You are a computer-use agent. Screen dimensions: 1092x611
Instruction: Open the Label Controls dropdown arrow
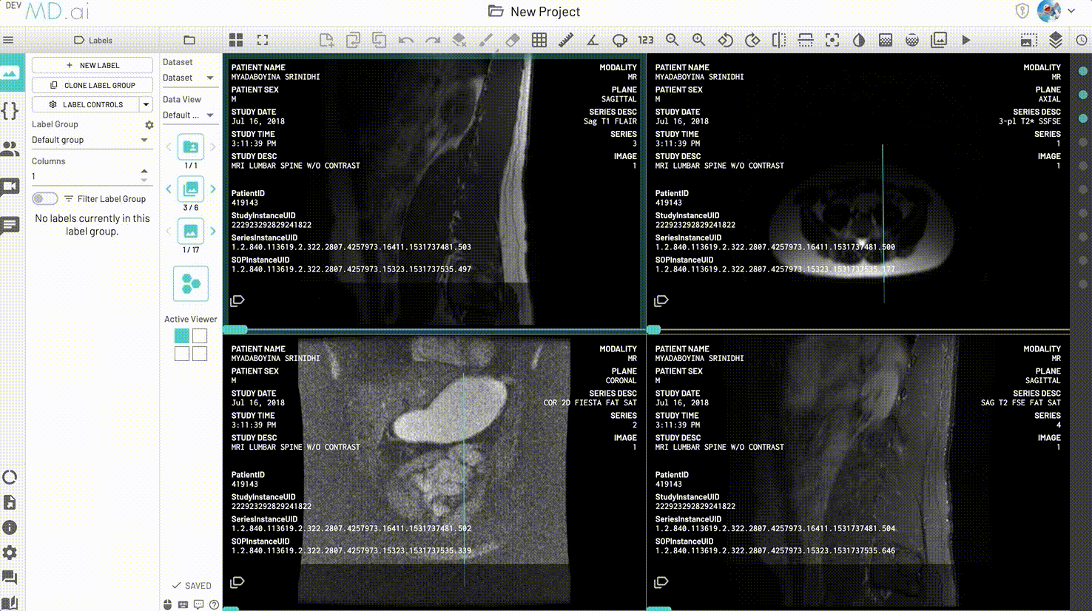click(x=146, y=104)
